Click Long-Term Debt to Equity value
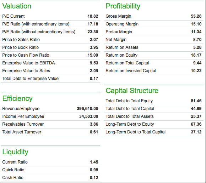This screenshot has width=206, height=183. [196, 124]
